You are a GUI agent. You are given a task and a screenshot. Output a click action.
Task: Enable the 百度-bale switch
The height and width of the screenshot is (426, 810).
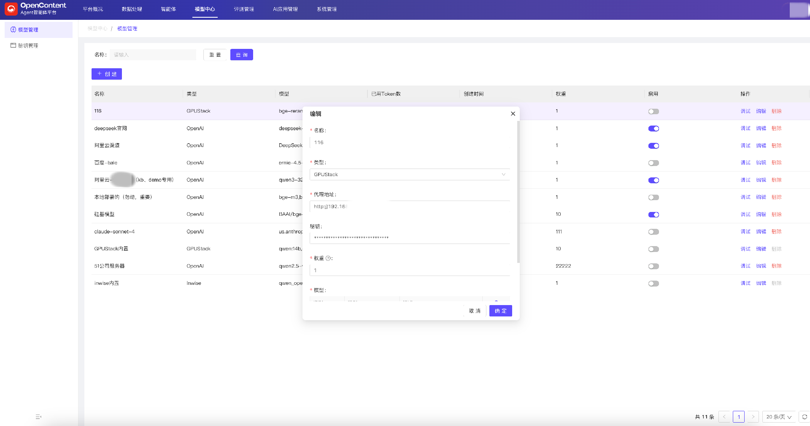(653, 163)
